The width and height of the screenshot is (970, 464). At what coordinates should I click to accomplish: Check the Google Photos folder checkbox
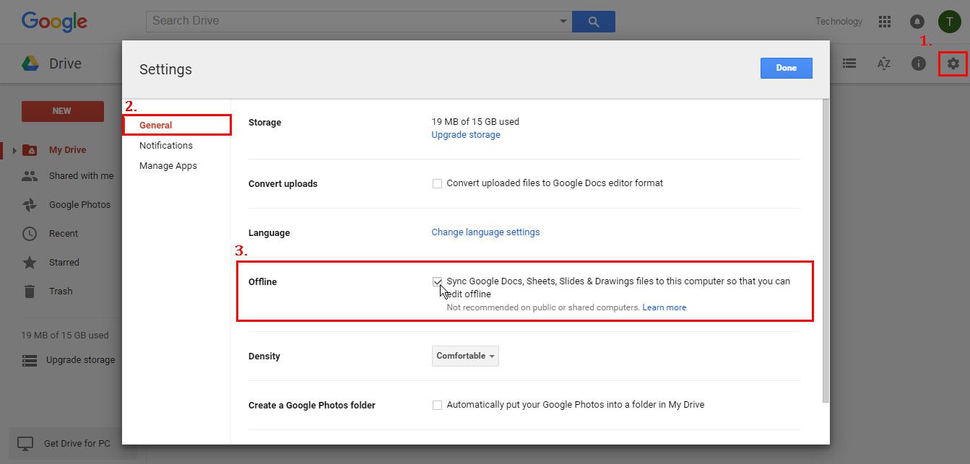(x=437, y=406)
